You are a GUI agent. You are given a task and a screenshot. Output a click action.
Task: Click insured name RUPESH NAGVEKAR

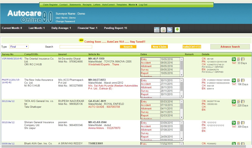click(71, 101)
